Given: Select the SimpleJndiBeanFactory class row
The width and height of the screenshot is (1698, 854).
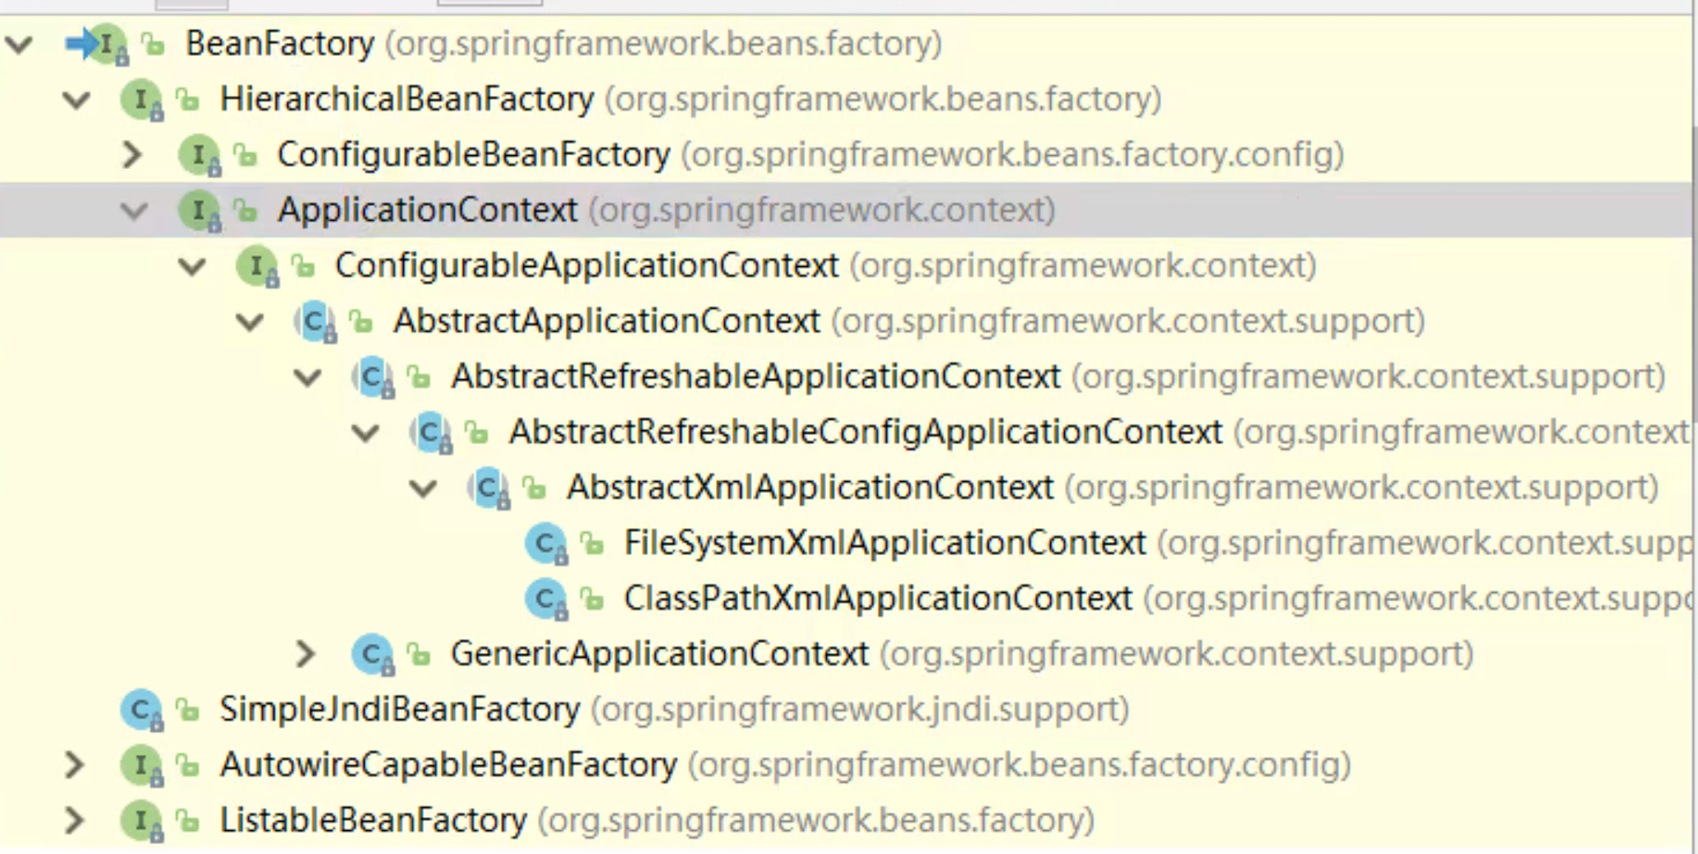Looking at the screenshot, I should pyautogui.click(x=846, y=709).
